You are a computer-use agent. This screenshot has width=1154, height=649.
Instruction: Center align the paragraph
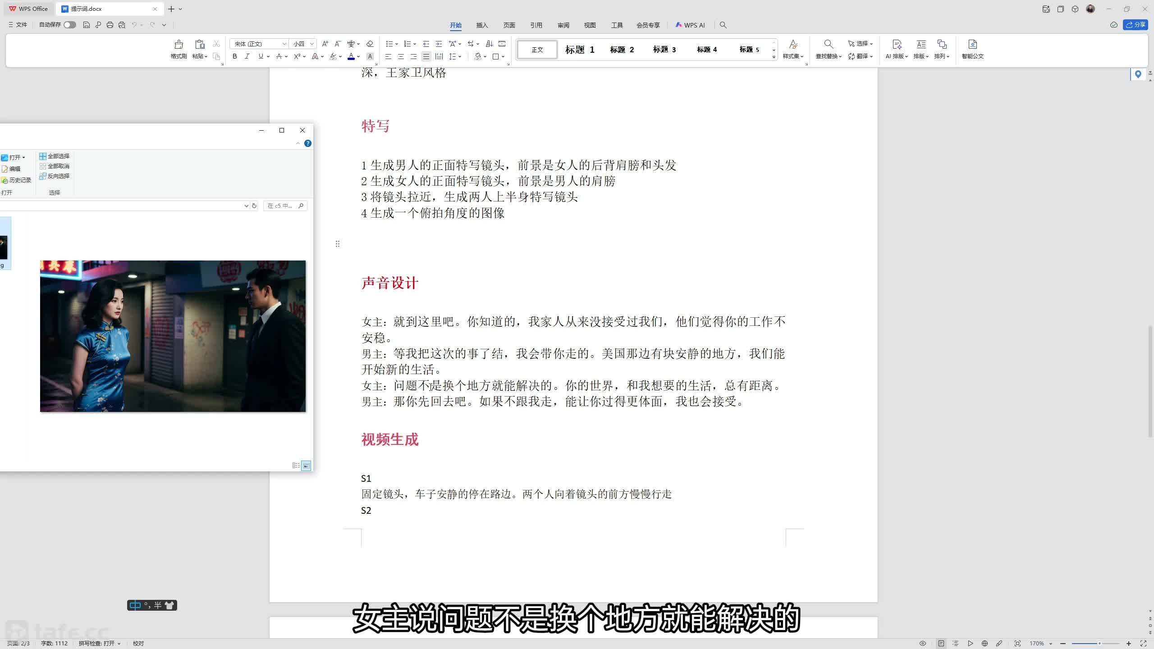401,56
